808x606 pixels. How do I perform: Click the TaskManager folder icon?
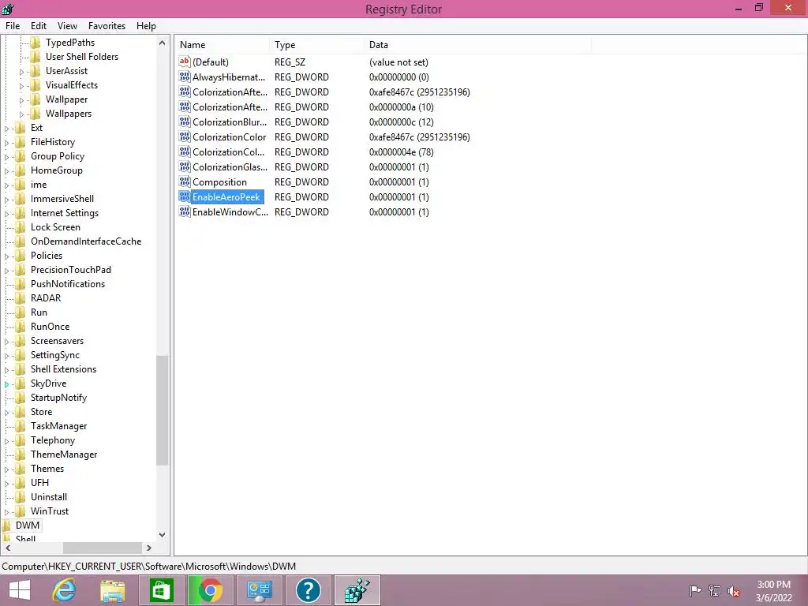tap(20, 425)
